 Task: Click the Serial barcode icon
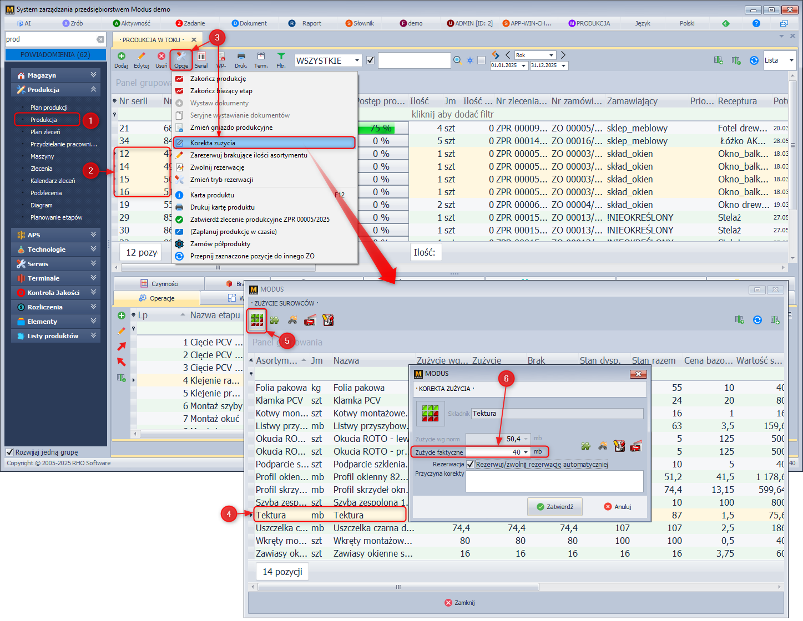pos(201,57)
